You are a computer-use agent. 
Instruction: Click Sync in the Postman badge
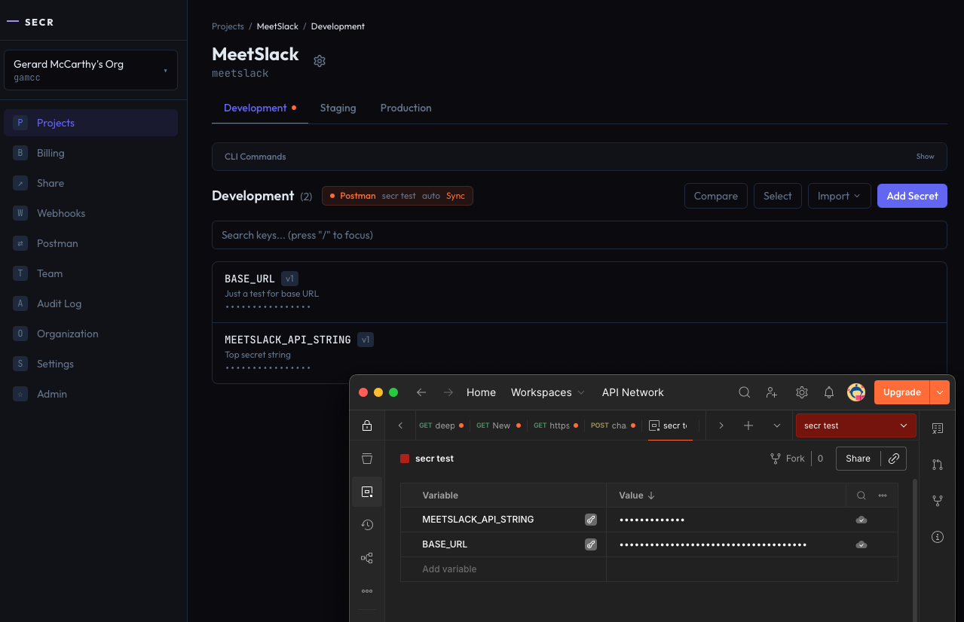[455, 196]
